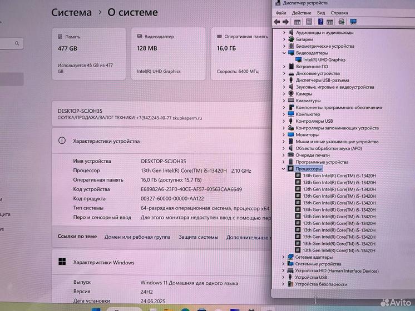Open the Файл menu
The height and width of the screenshot is (311, 415).
pyautogui.click(x=281, y=13)
